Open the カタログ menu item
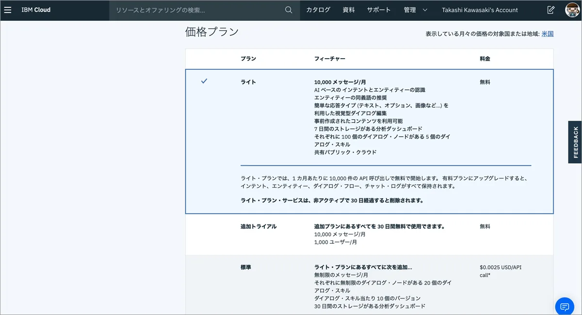The width and height of the screenshot is (582, 315). pyautogui.click(x=318, y=10)
